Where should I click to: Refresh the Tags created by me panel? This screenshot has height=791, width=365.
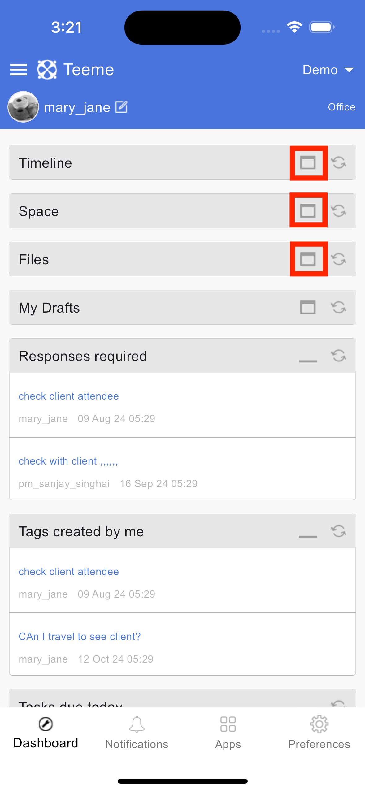pyautogui.click(x=339, y=531)
